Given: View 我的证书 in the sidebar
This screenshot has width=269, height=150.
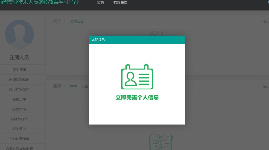Looking at the screenshot, I should [x=19, y=129].
